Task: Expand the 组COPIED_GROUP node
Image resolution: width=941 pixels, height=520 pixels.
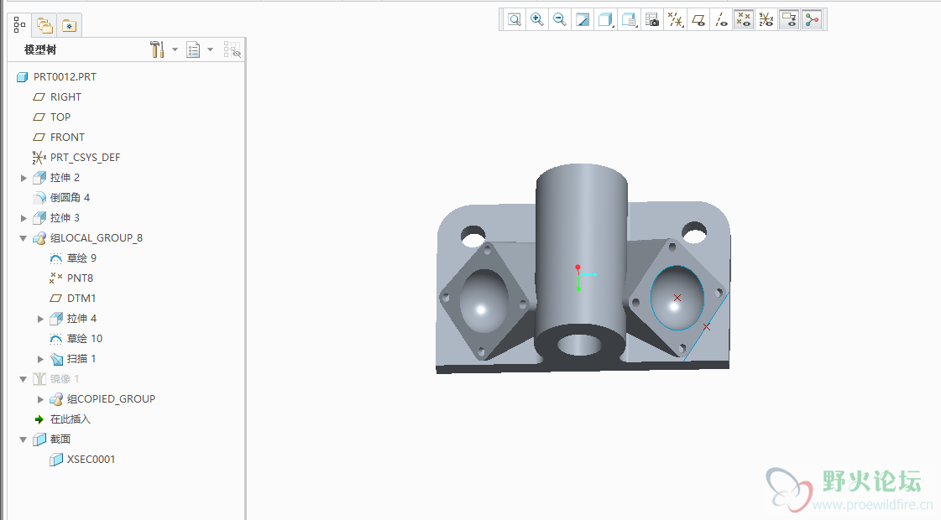Action: [x=40, y=399]
